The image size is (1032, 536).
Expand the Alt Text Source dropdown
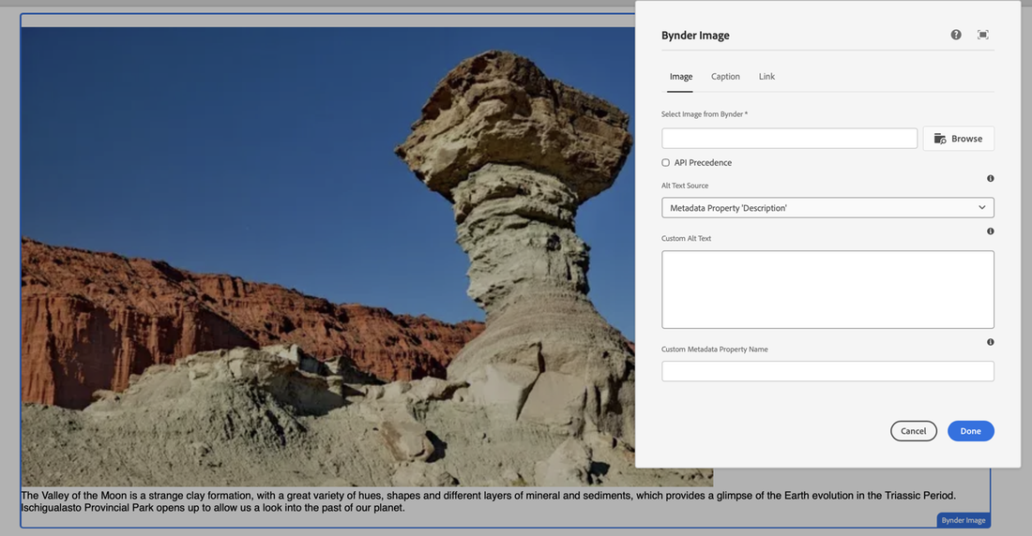tap(827, 208)
